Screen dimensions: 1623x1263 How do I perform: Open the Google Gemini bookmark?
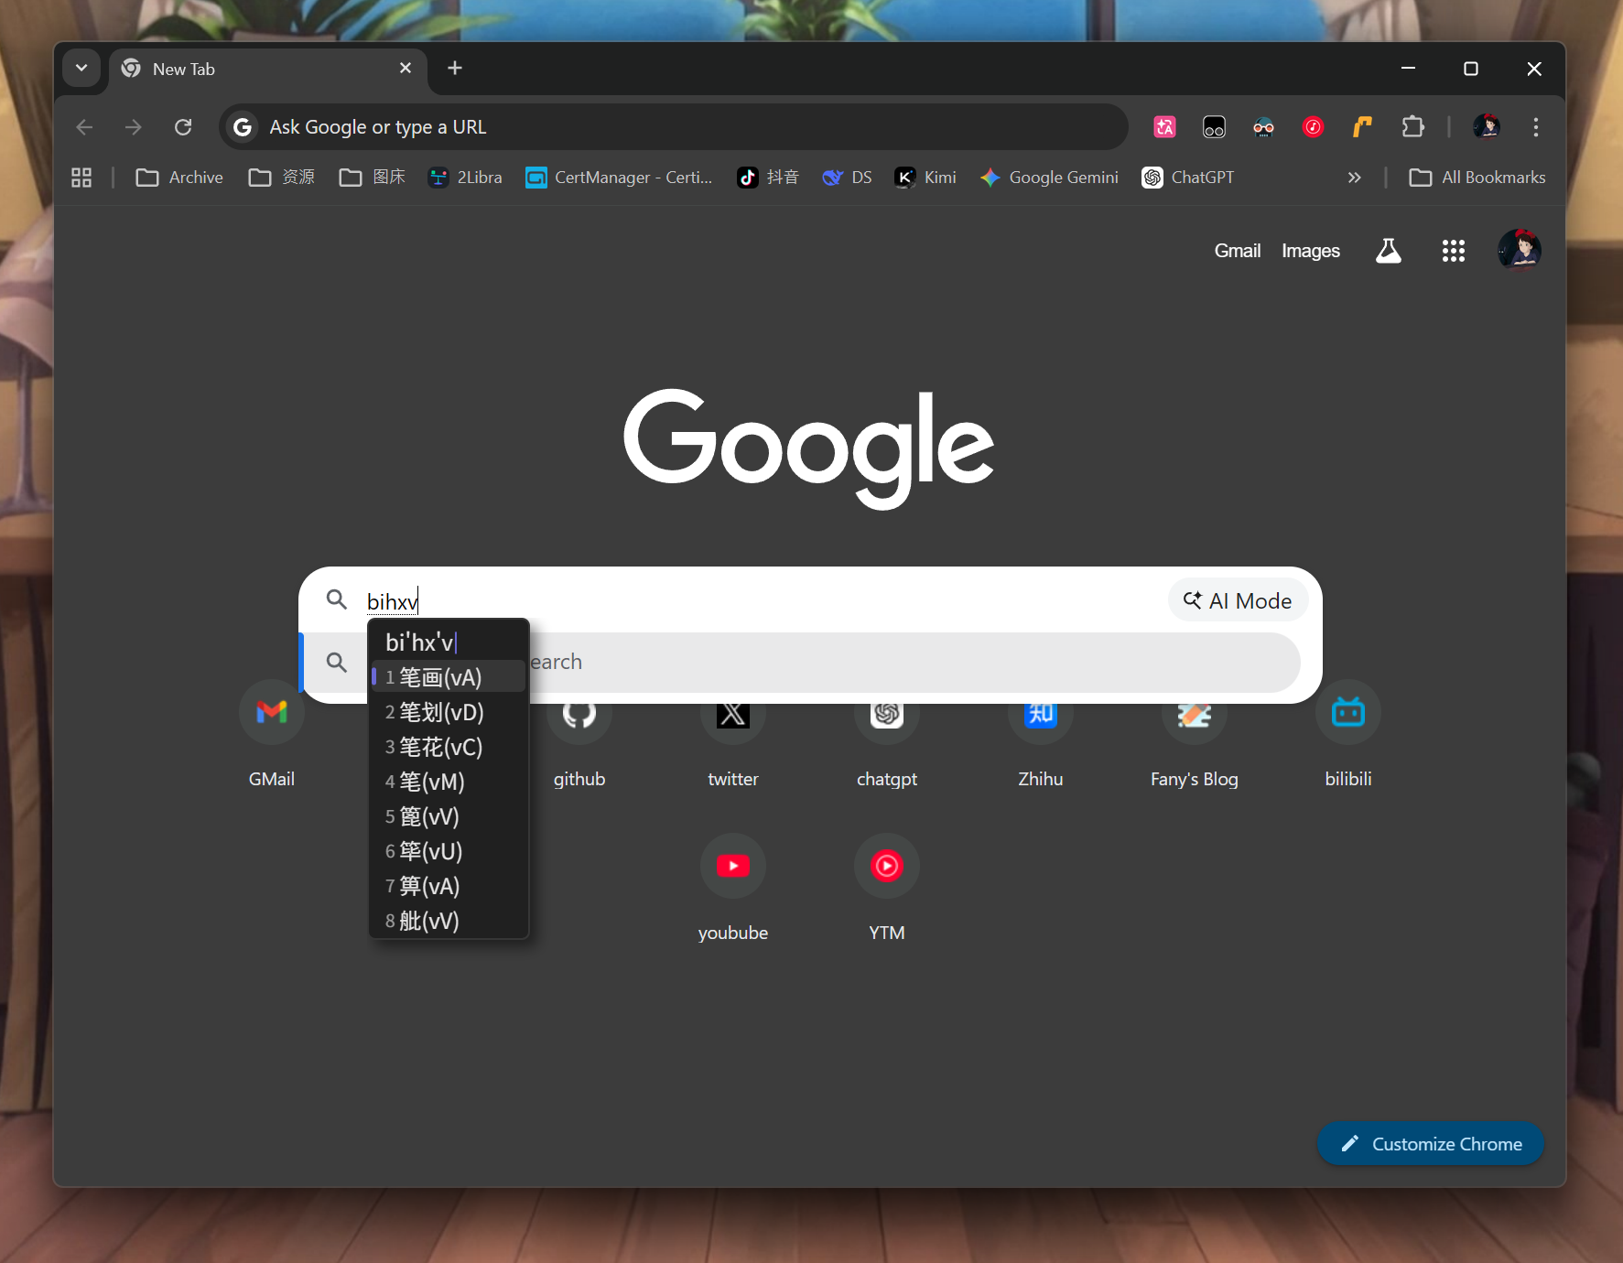click(x=1049, y=178)
